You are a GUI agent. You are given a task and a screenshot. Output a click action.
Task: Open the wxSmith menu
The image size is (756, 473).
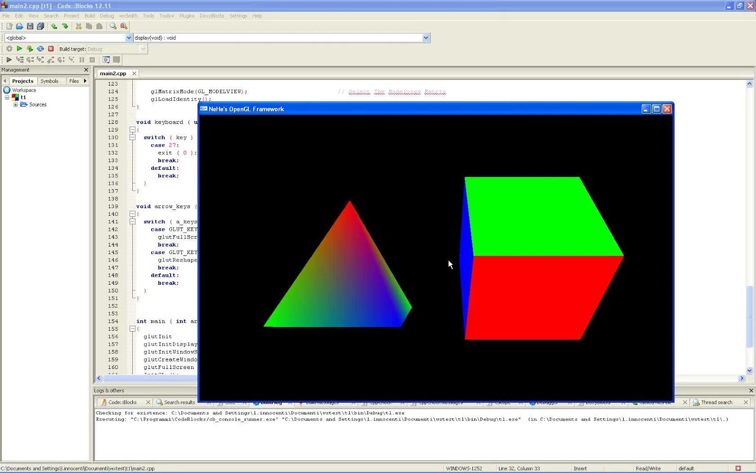(128, 16)
